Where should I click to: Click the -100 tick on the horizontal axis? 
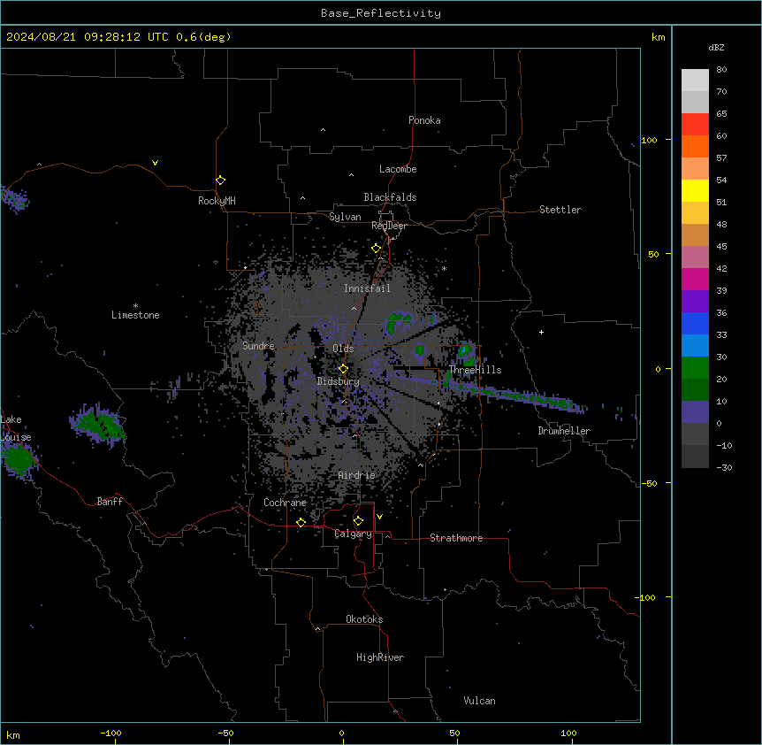coord(110,733)
